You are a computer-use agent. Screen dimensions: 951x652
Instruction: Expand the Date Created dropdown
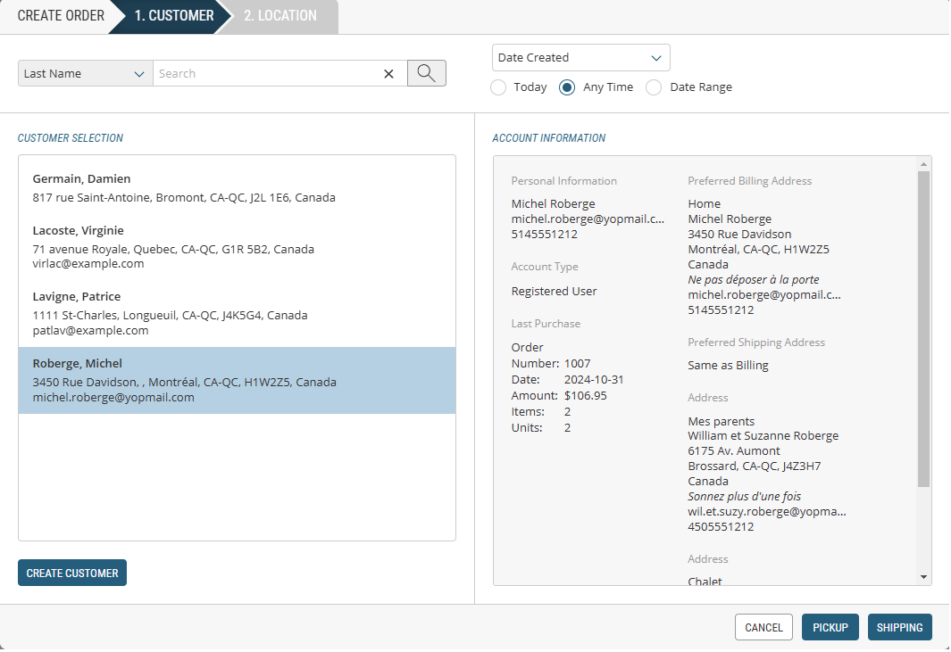point(580,58)
